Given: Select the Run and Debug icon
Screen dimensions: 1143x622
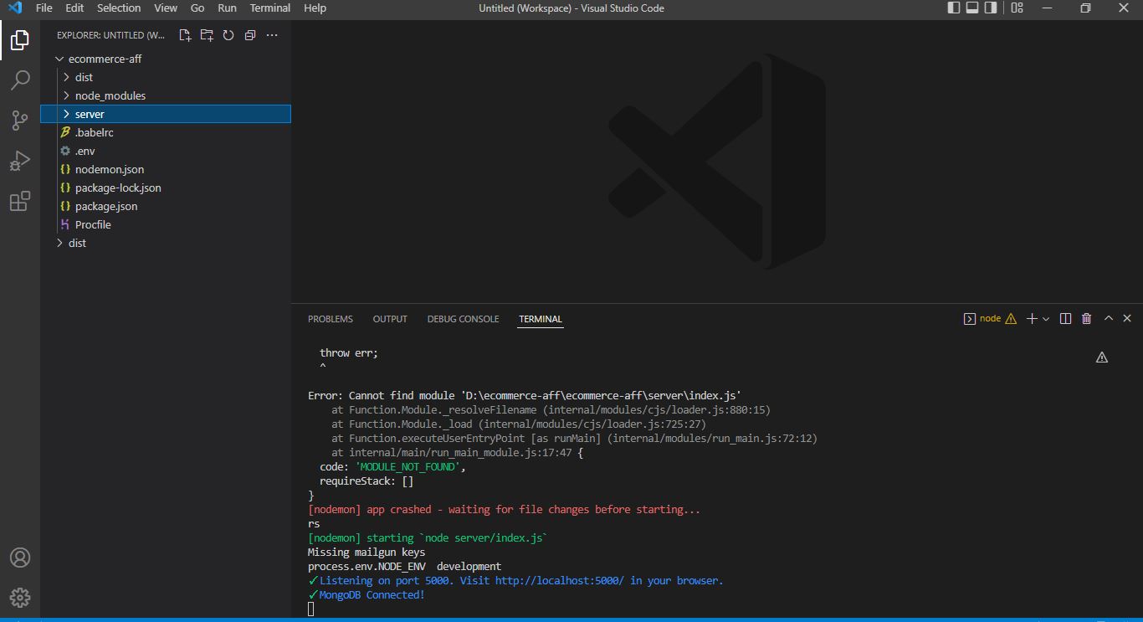Looking at the screenshot, I should [x=19, y=160].
